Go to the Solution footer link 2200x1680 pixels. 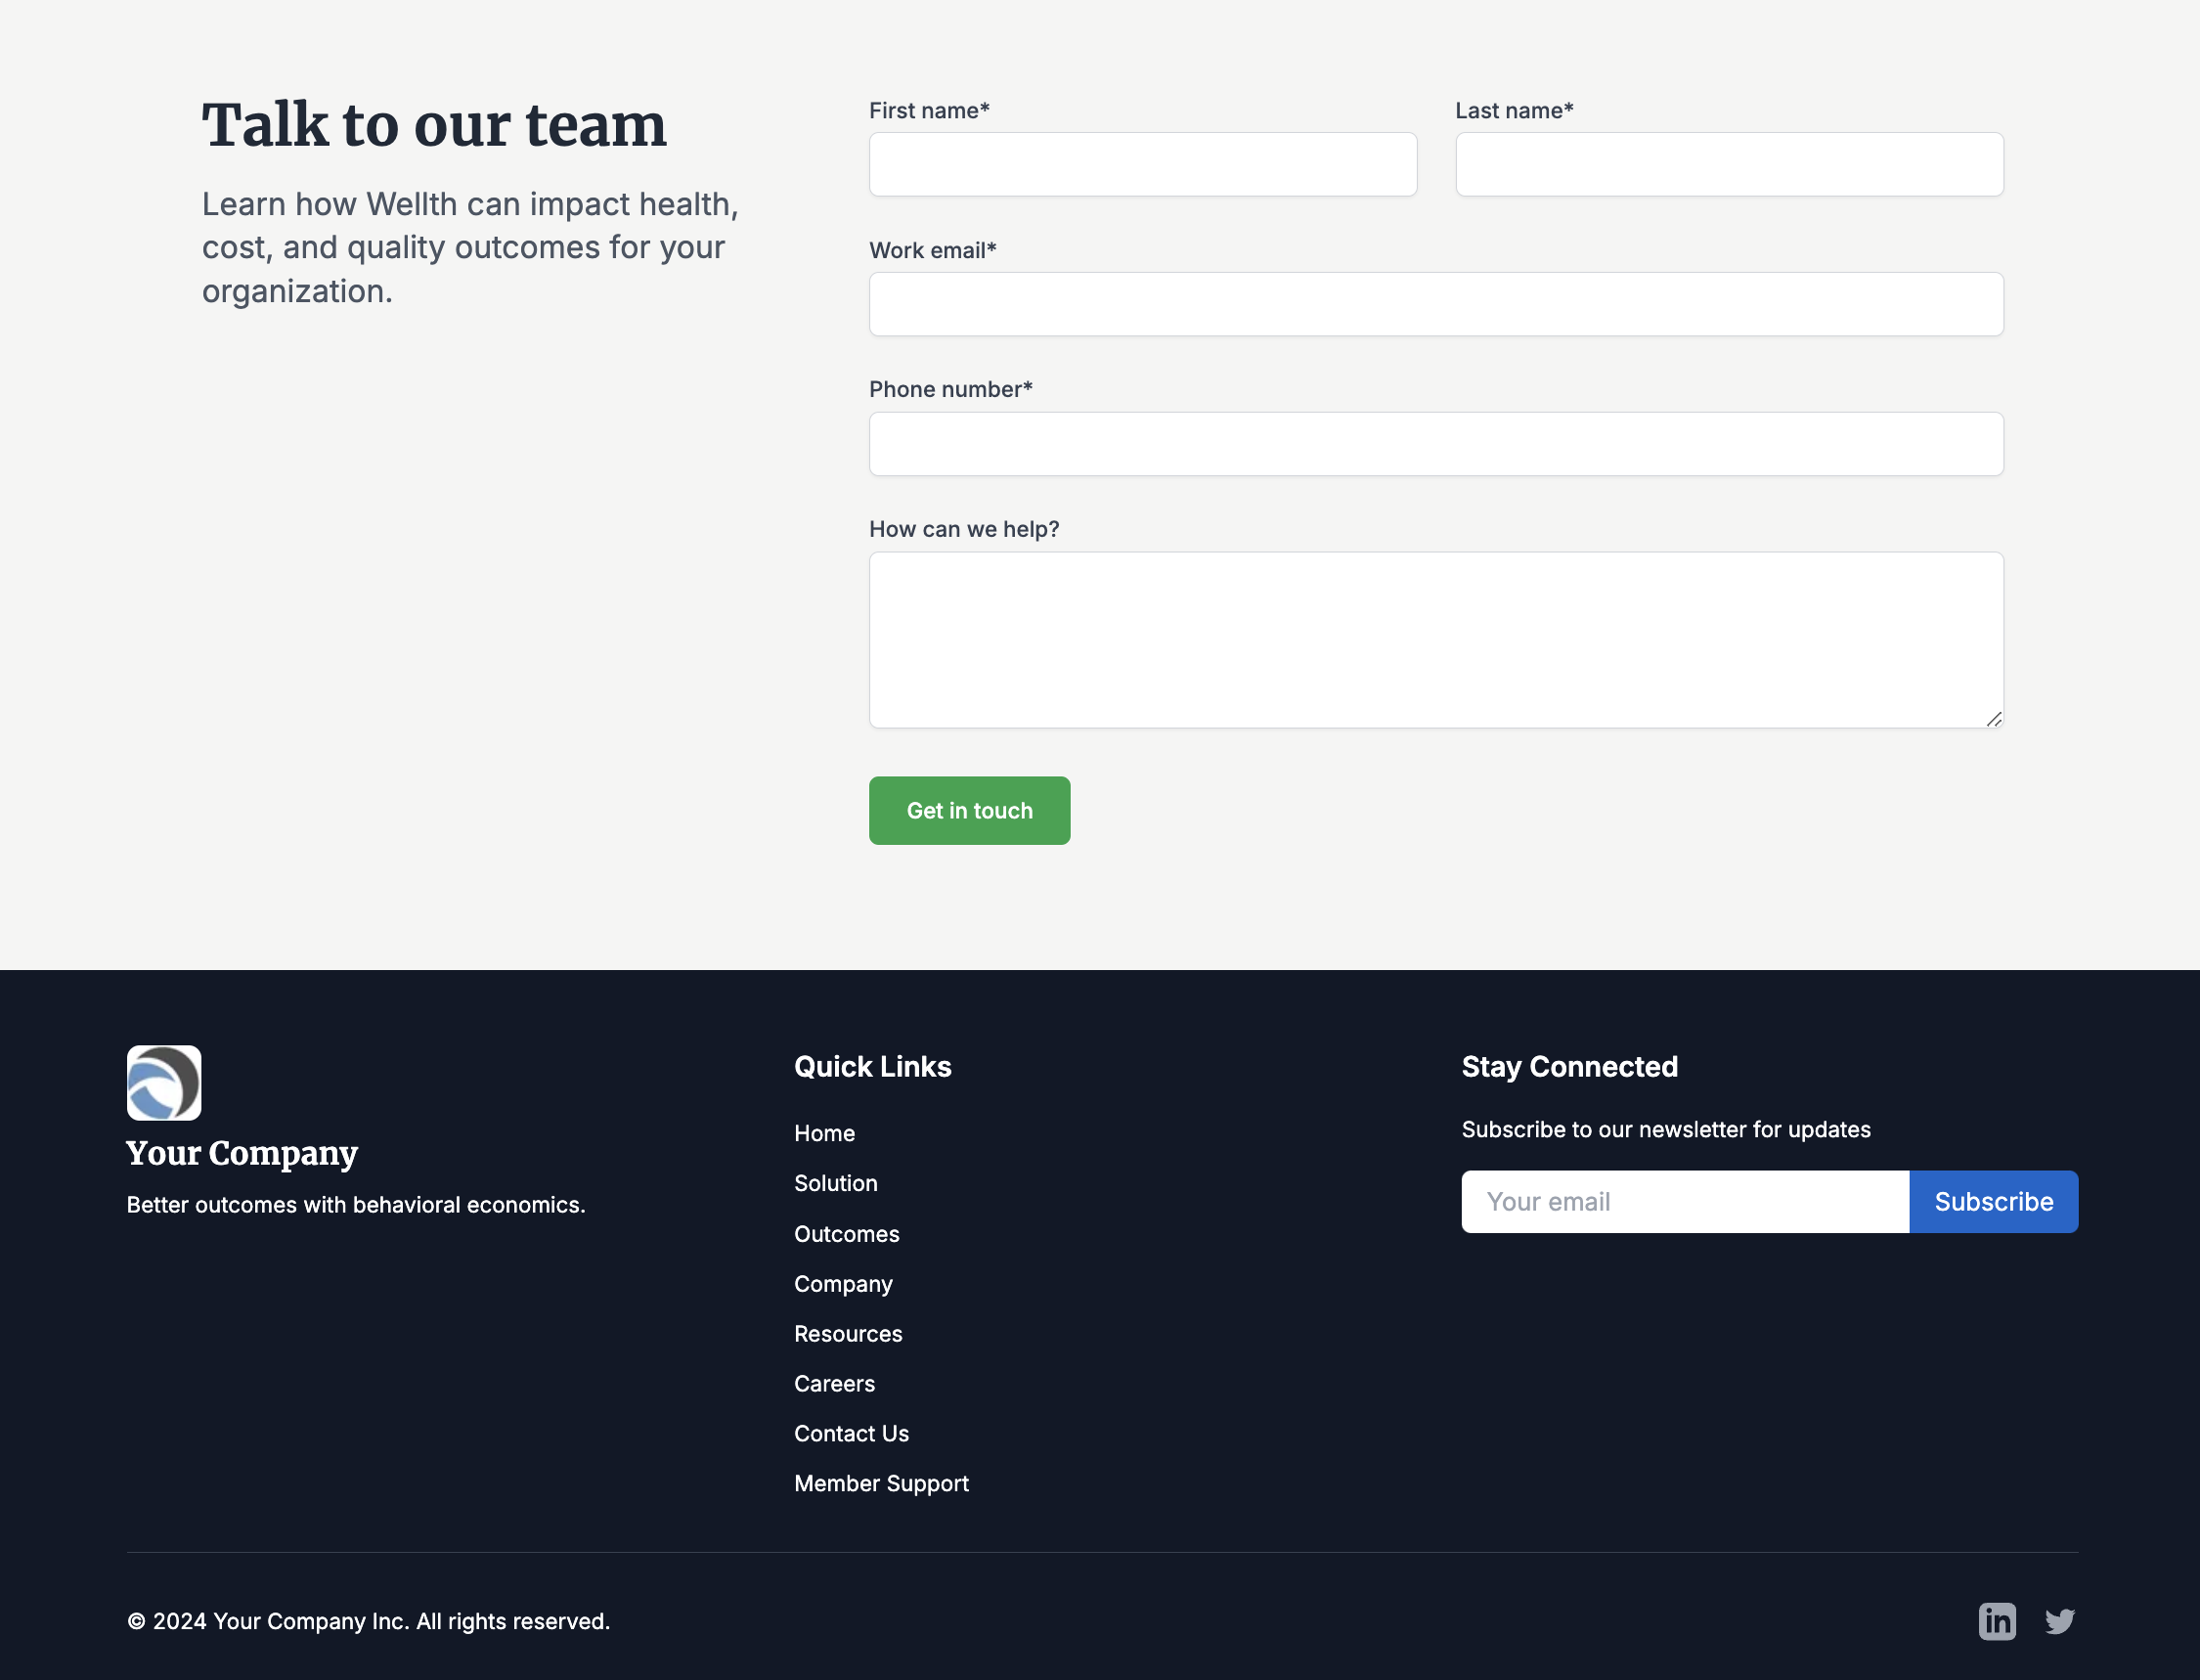836,1183
